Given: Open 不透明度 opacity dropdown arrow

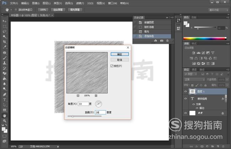Looking at the screenshot, I should coord(227,79).
